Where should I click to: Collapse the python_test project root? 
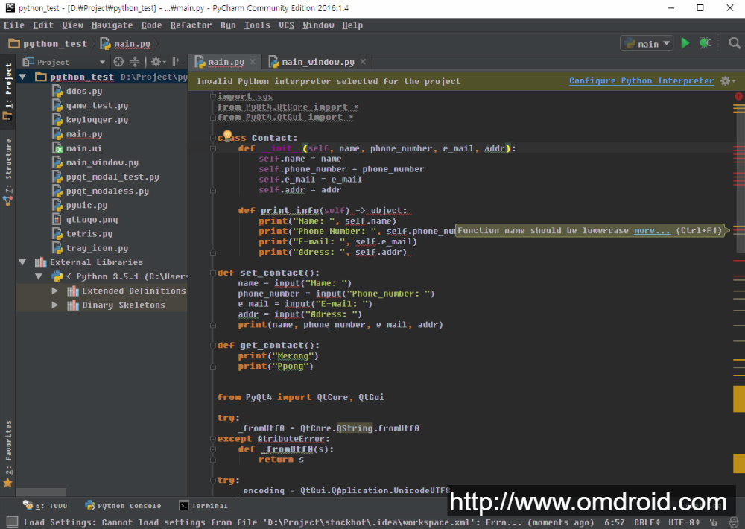point(22,77)
